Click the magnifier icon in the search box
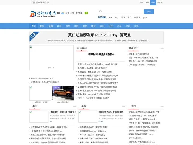 [x=101, y=11]
